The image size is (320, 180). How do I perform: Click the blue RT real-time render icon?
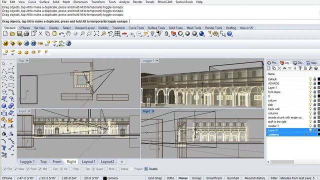(33, 43)
